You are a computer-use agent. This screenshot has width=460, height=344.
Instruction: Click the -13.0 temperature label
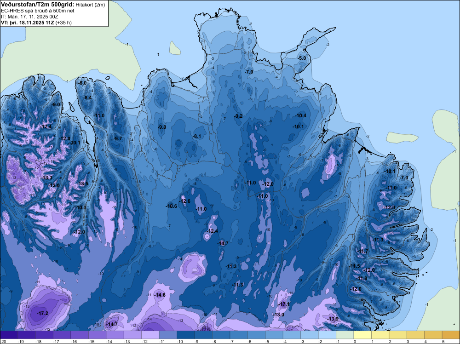tap(278, 315)
